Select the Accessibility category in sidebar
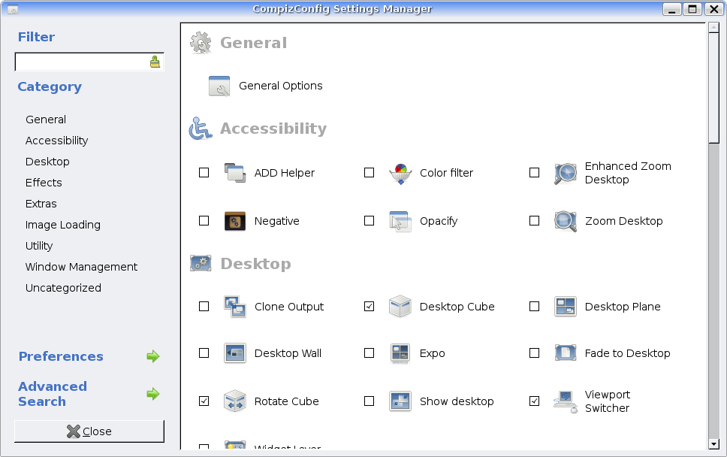 coord(56,141)
